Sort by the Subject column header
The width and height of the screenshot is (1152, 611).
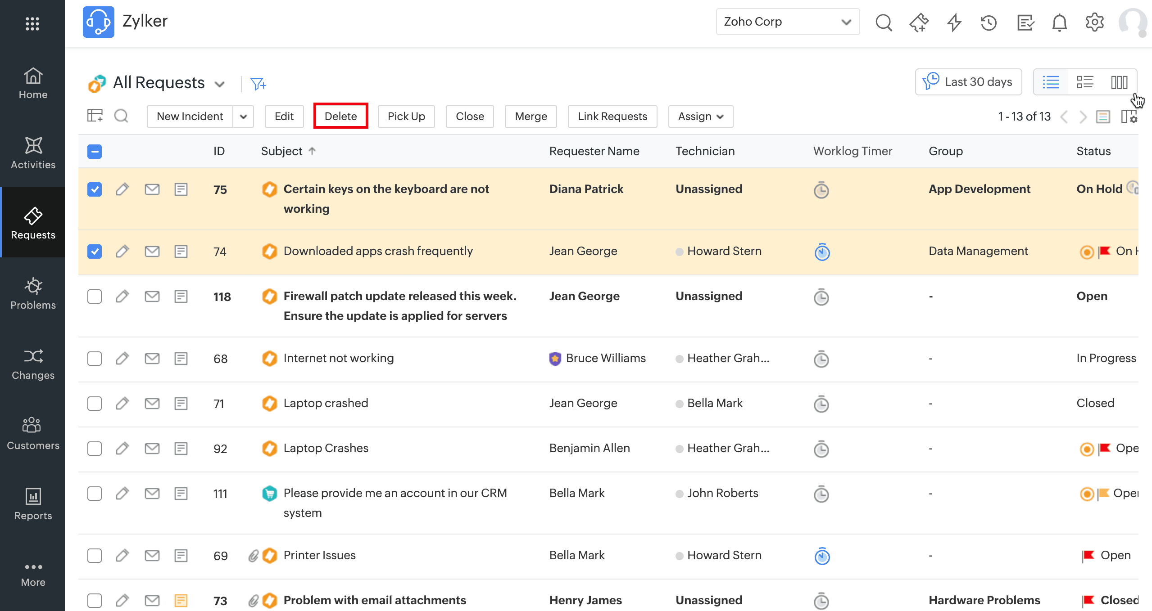point(282,151)
